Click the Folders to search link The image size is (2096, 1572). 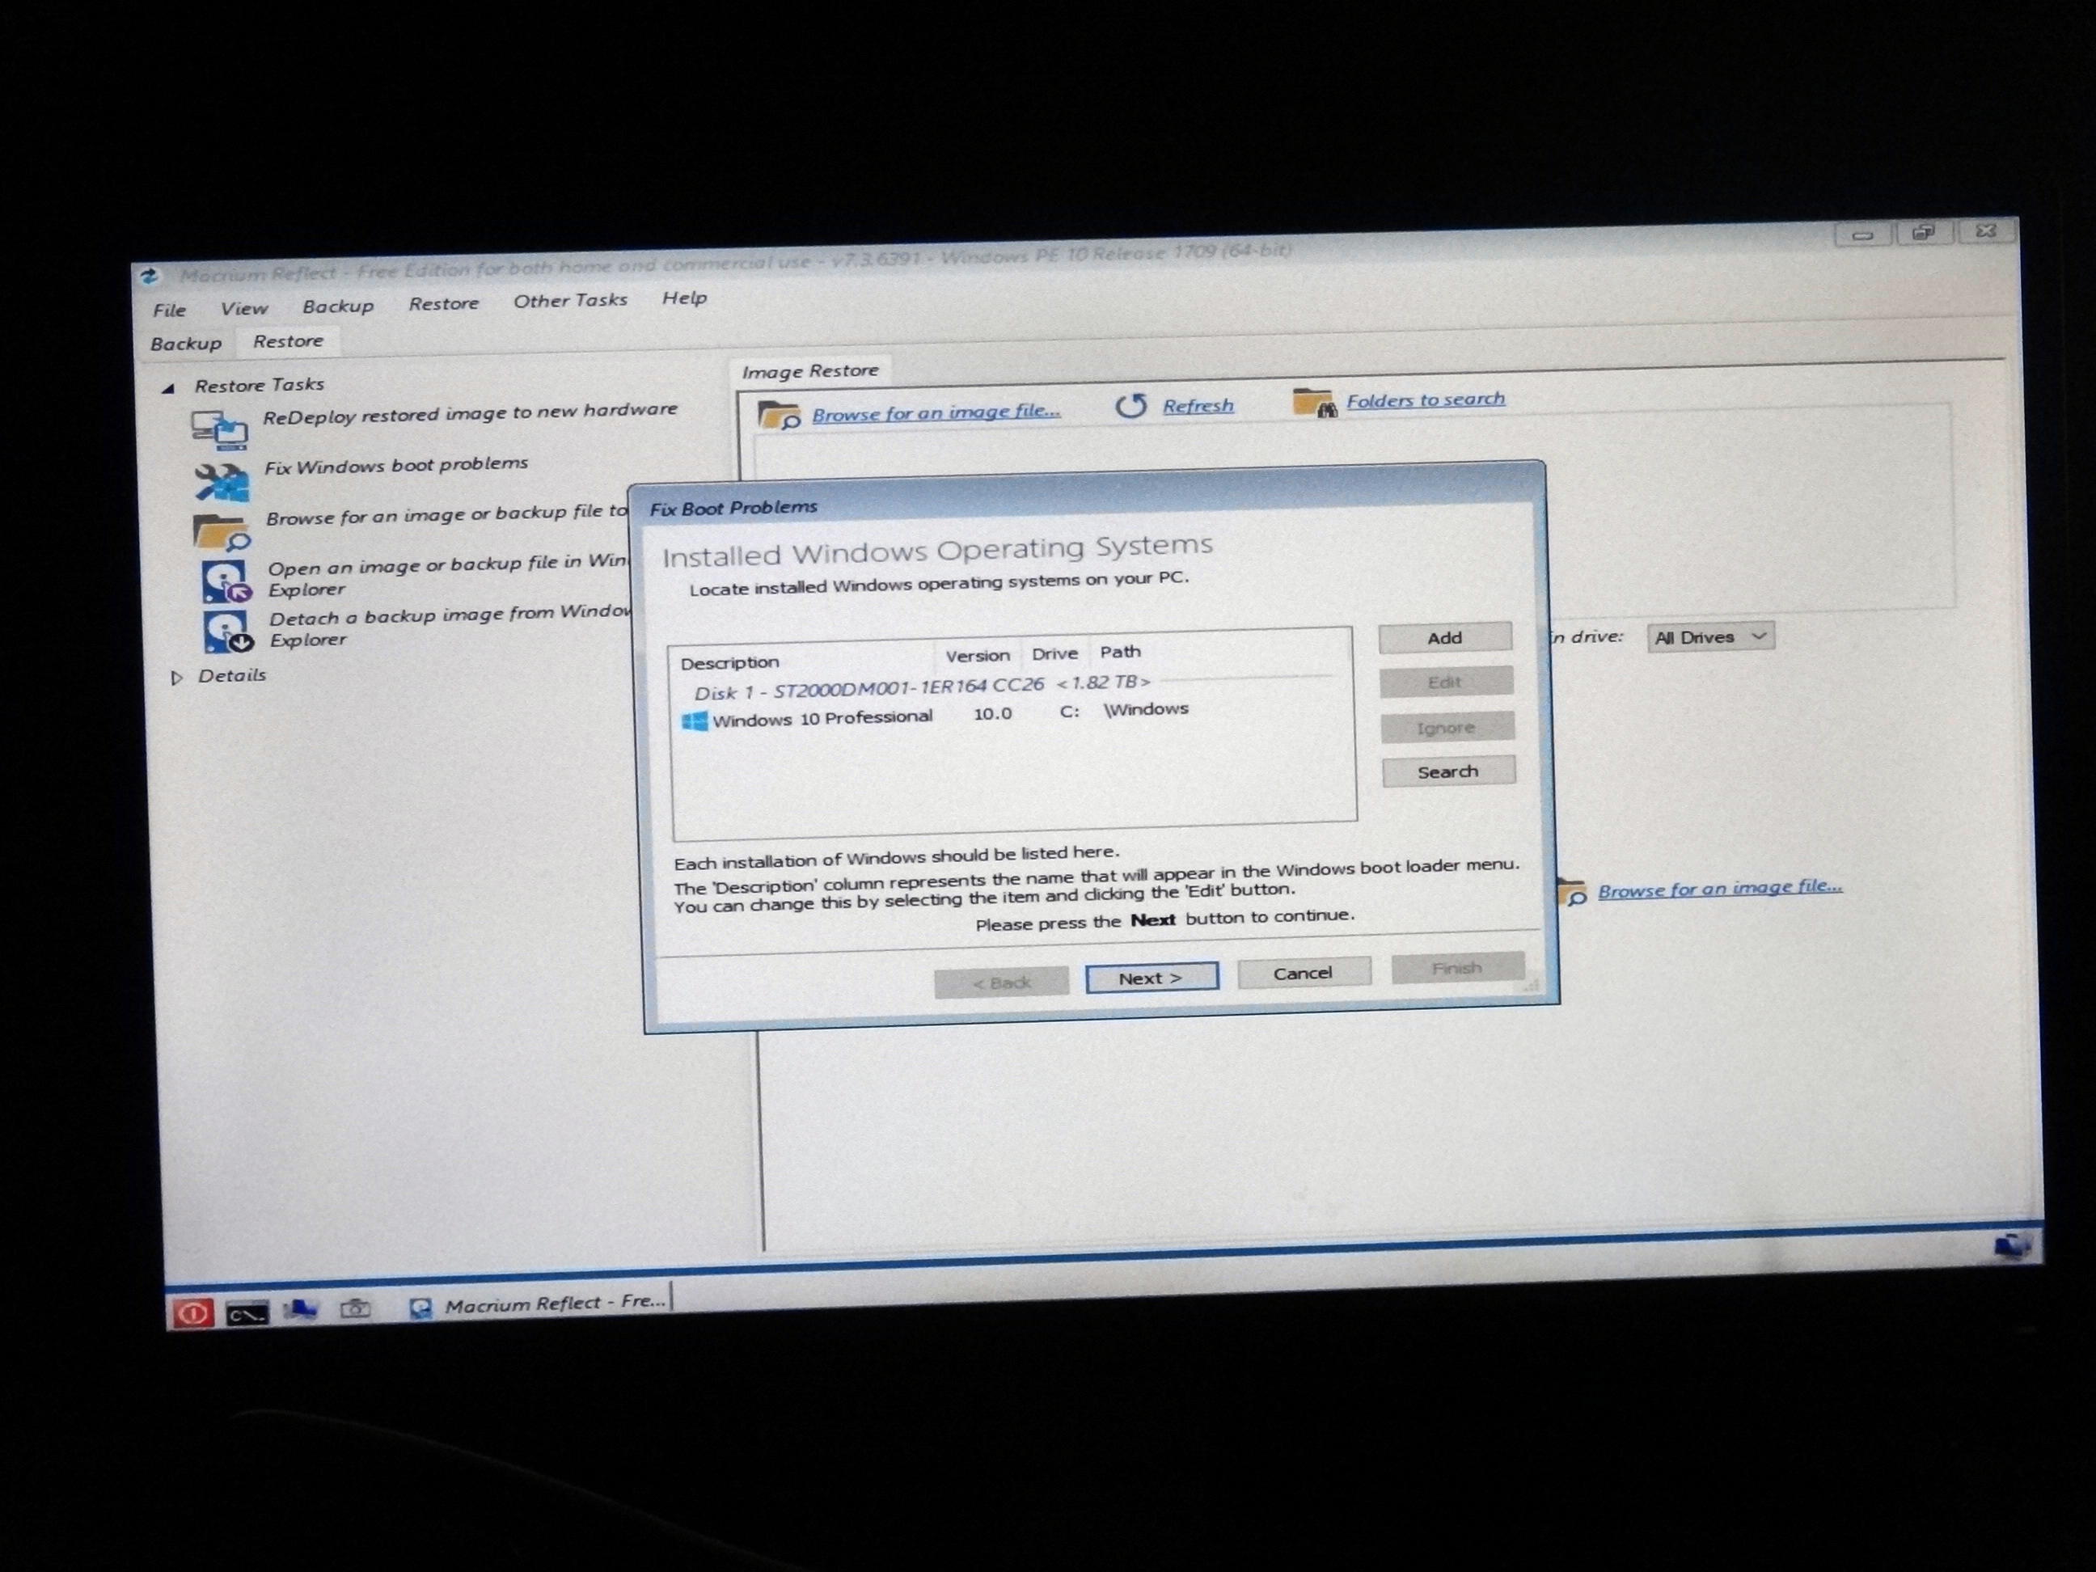1425,399
